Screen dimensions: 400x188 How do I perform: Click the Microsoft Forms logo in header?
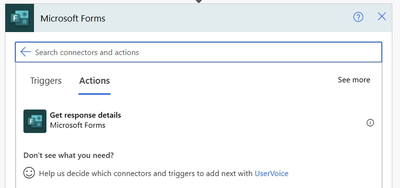19,18
